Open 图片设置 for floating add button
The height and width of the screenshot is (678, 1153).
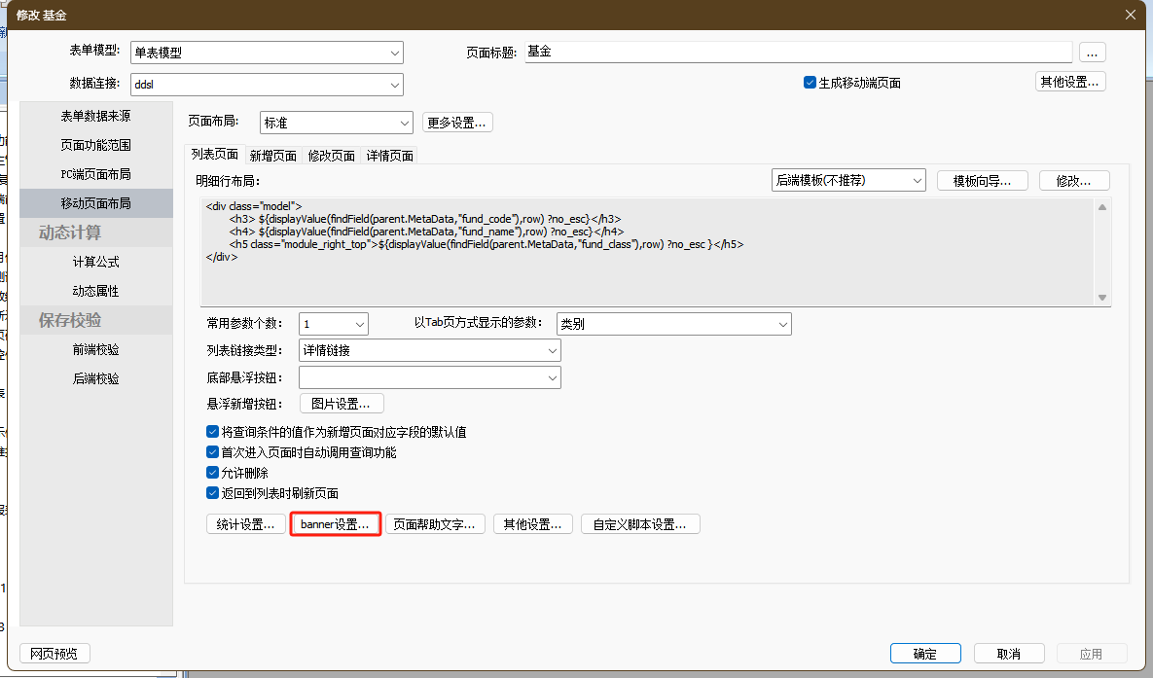pyautogui.click(x=341, y=404)
